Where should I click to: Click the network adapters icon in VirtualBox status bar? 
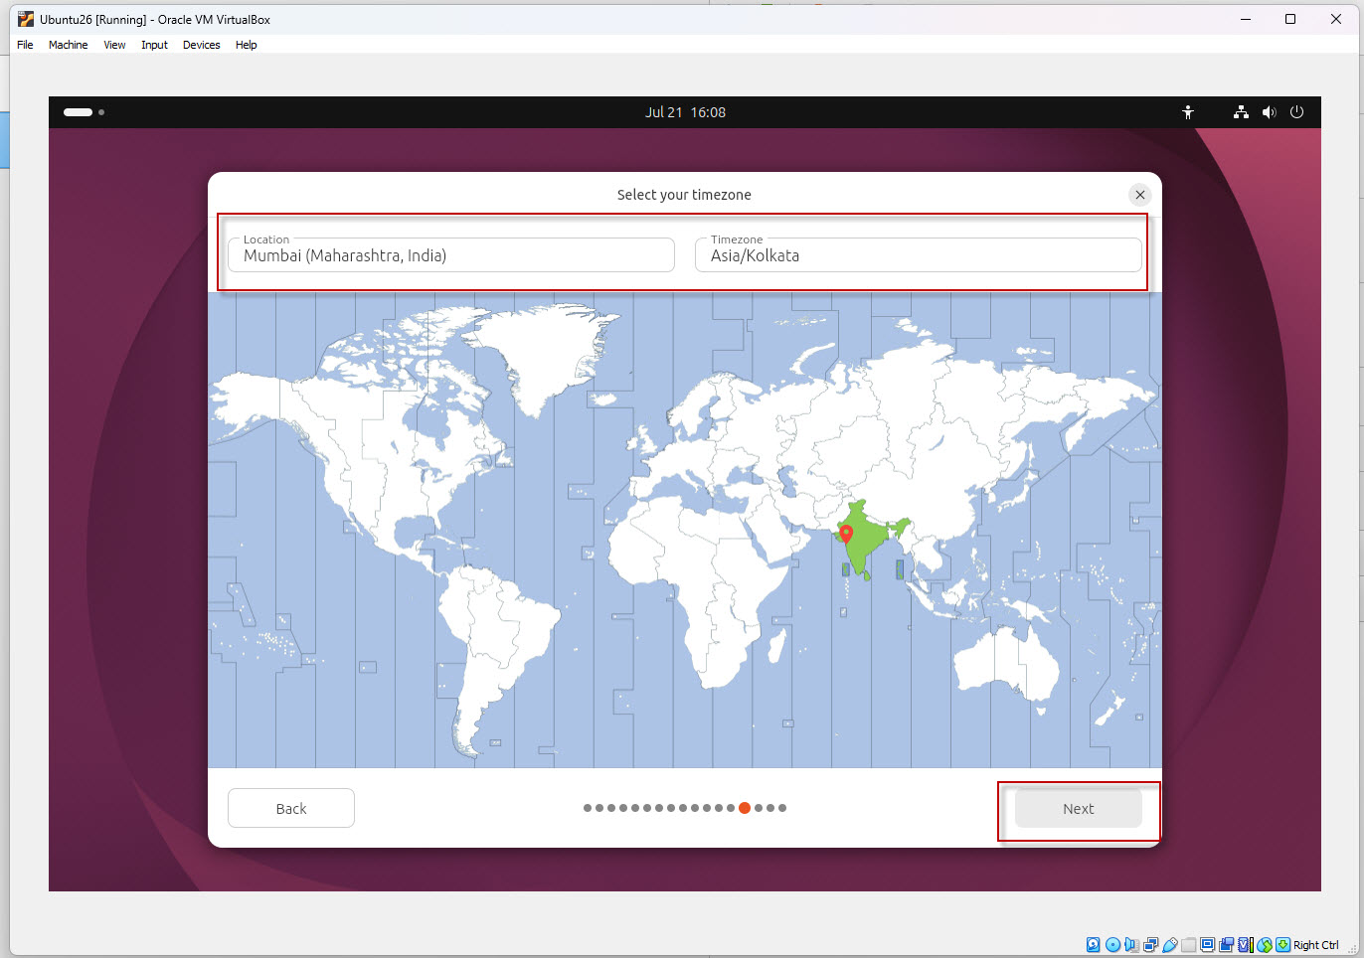coord(1151,945)
